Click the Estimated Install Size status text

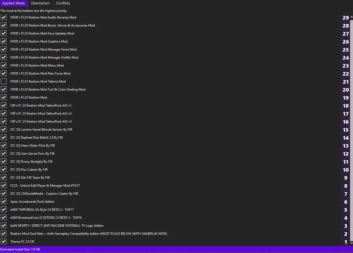(x=20, y=249)
